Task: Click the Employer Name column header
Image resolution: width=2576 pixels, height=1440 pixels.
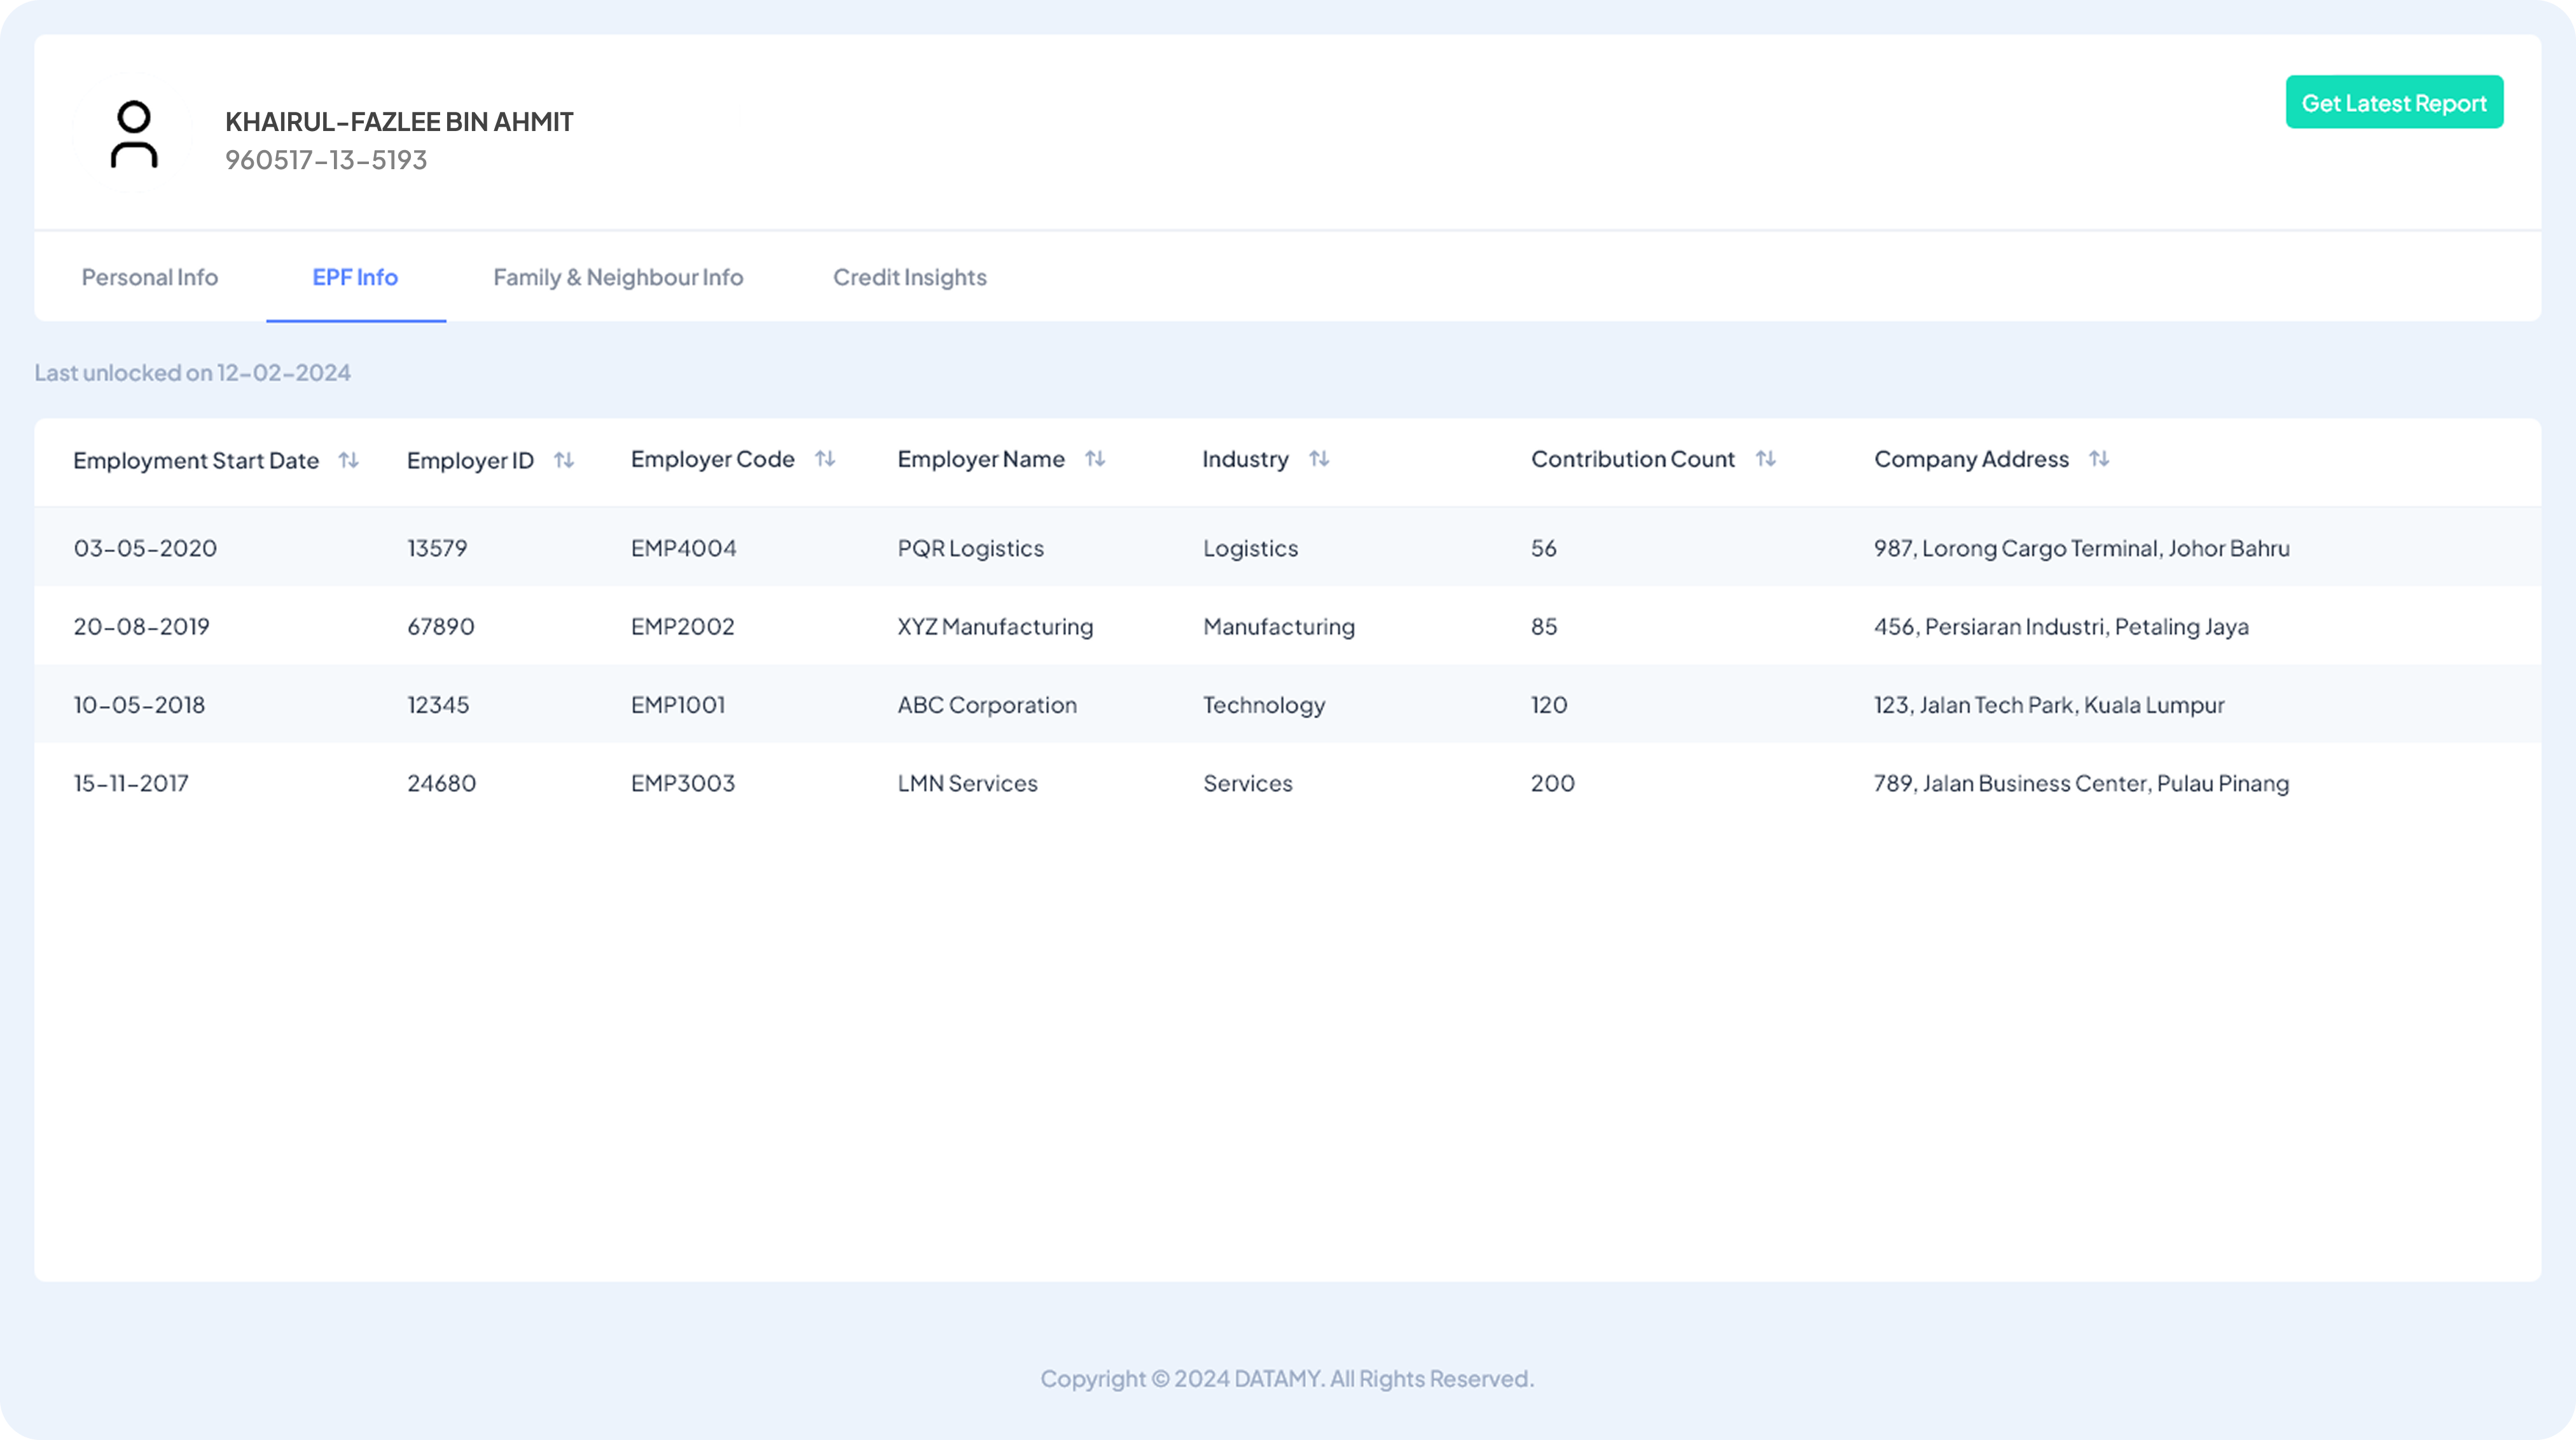Action: [981, 459]
